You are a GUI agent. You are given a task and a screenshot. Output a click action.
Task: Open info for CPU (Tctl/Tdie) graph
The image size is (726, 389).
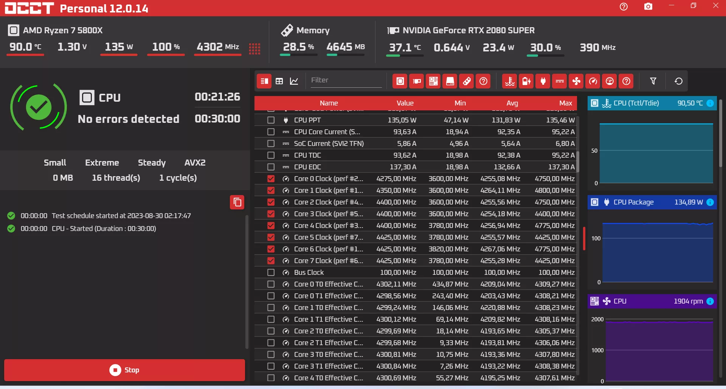[710, 103]
